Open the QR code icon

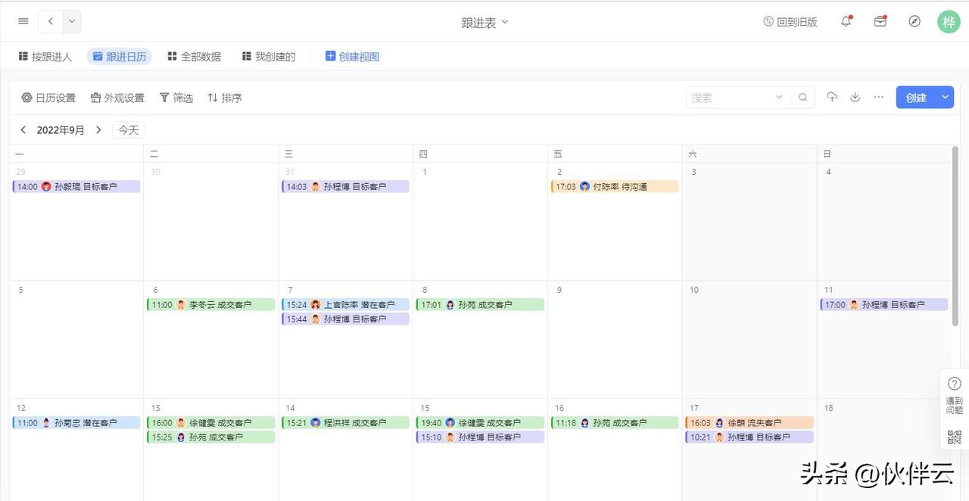click(x=954, y=437)
